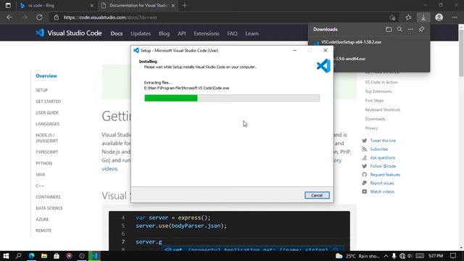Open the Docs menu item
This screenshot has height=261, width=464.
(x=117, y=33)
